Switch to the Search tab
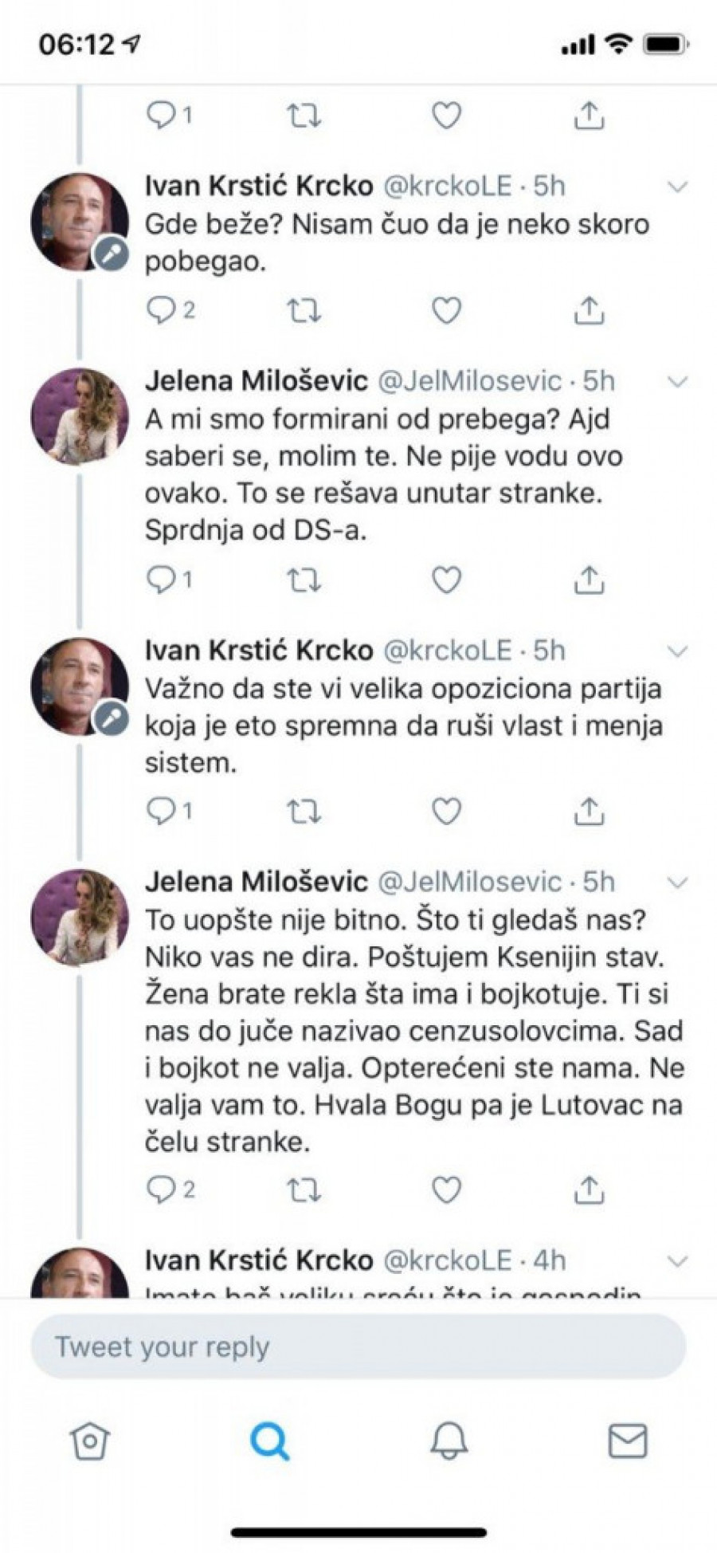The image size is (717, 1553). (x=269, y=1441)
